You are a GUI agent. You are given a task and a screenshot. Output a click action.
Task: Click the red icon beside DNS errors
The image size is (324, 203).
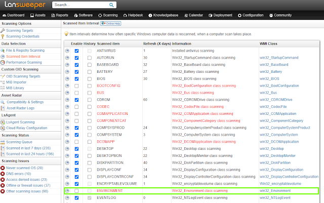click(3, 174)
